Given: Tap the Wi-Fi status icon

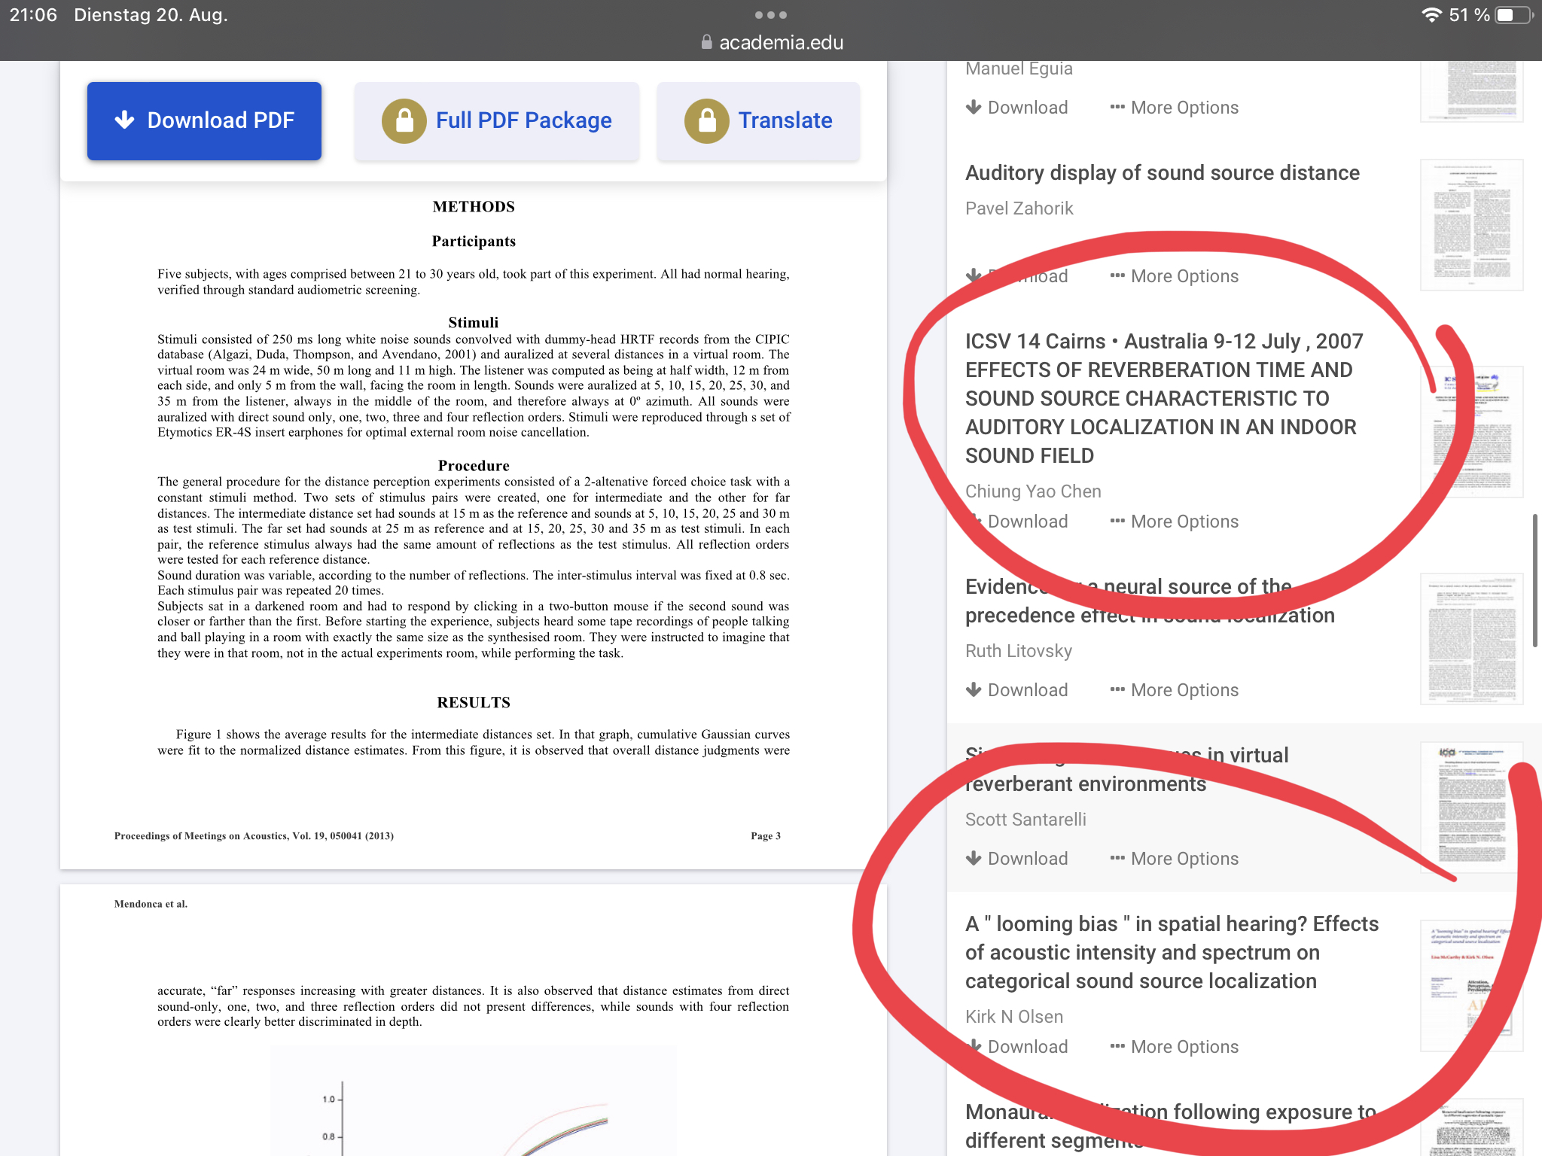Looking at the screenshot, I should pyautogui.click(x=1431, y=15).
